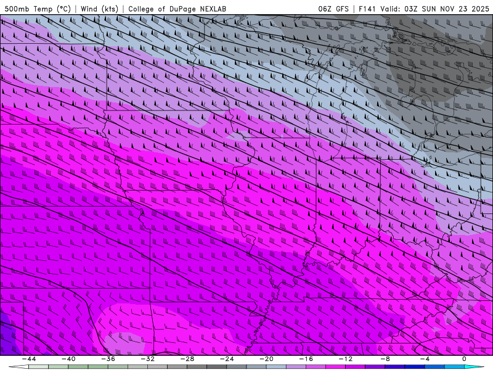Click the -12 color scale label
This screenshot has height=370, width=493.
(346, 359)
